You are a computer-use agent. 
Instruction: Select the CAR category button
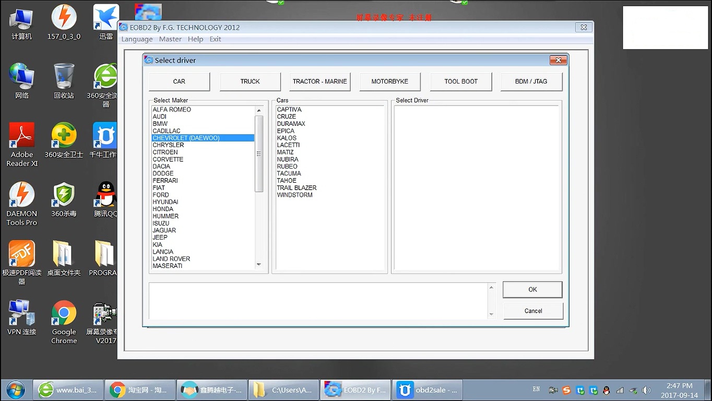(179, 81)
